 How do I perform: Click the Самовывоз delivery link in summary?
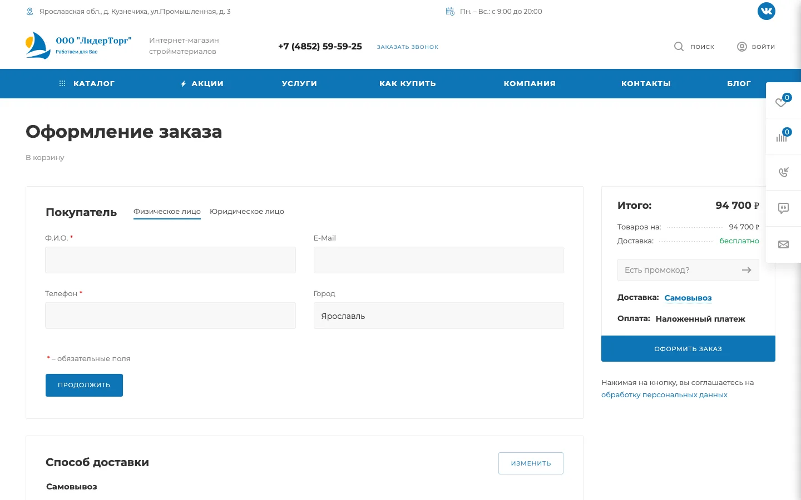point(688,298)
